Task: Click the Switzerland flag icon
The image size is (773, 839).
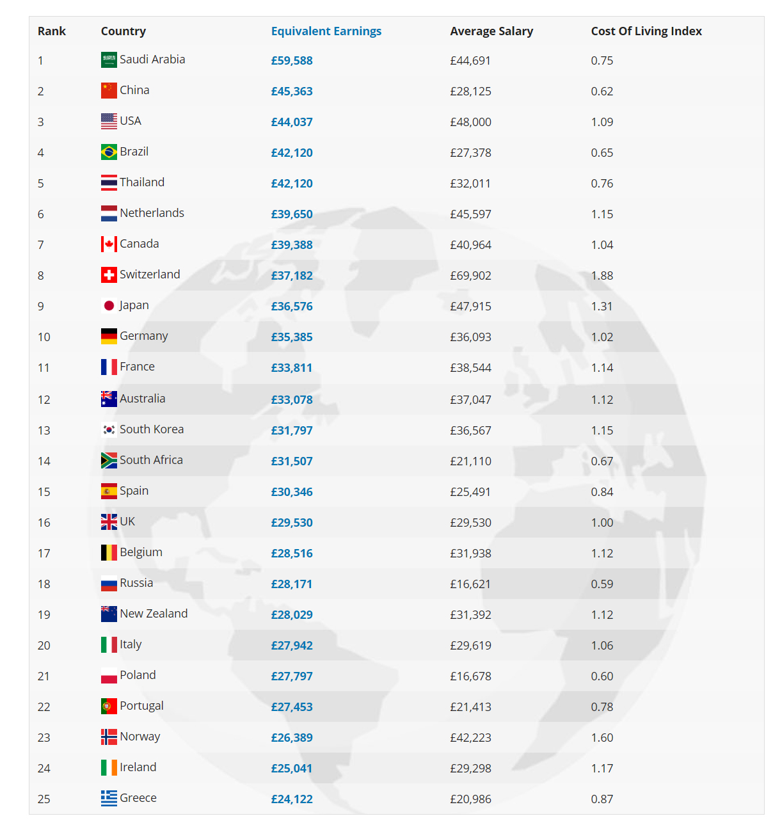Action: coord(109,275)
